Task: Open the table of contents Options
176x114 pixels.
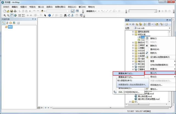Action: [x=18, y=23]
